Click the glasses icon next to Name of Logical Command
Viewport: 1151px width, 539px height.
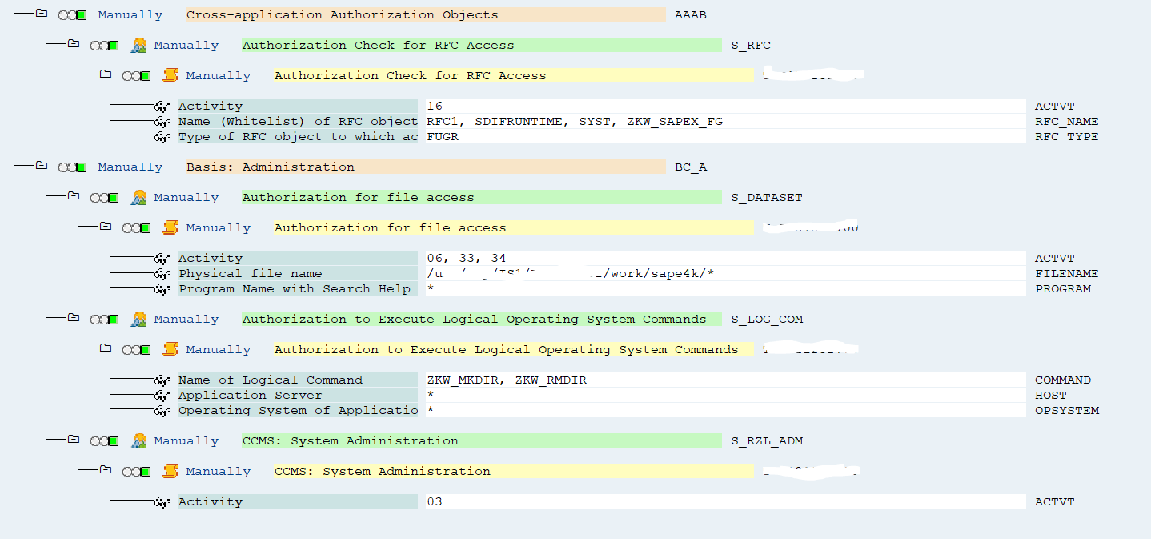tap(162, 380)
